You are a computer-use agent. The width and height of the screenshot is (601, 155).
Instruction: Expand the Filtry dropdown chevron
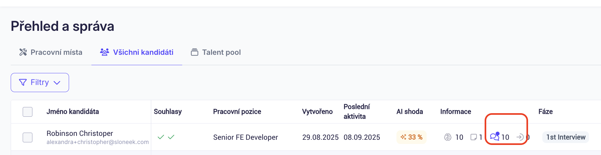coord(57,83)
